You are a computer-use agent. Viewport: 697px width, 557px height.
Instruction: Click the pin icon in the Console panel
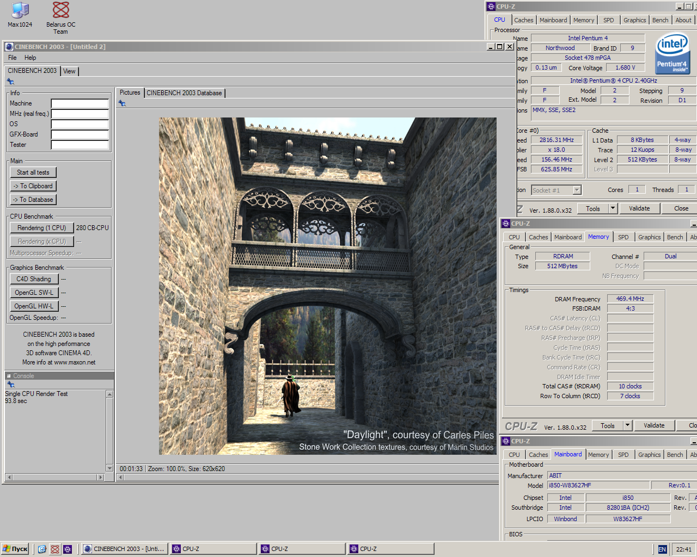10,385
